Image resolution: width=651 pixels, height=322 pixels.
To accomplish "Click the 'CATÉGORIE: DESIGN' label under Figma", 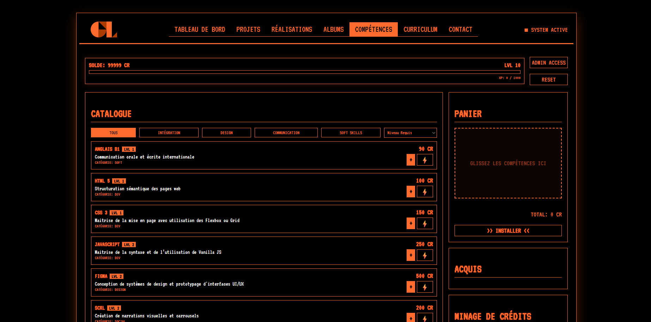I will 110,290.
